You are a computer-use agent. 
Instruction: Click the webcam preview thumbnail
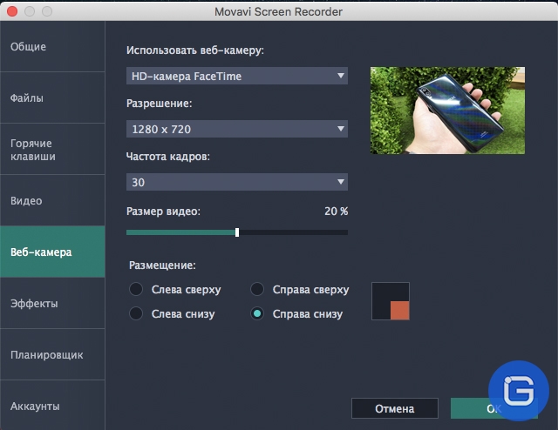pos(447,111)
